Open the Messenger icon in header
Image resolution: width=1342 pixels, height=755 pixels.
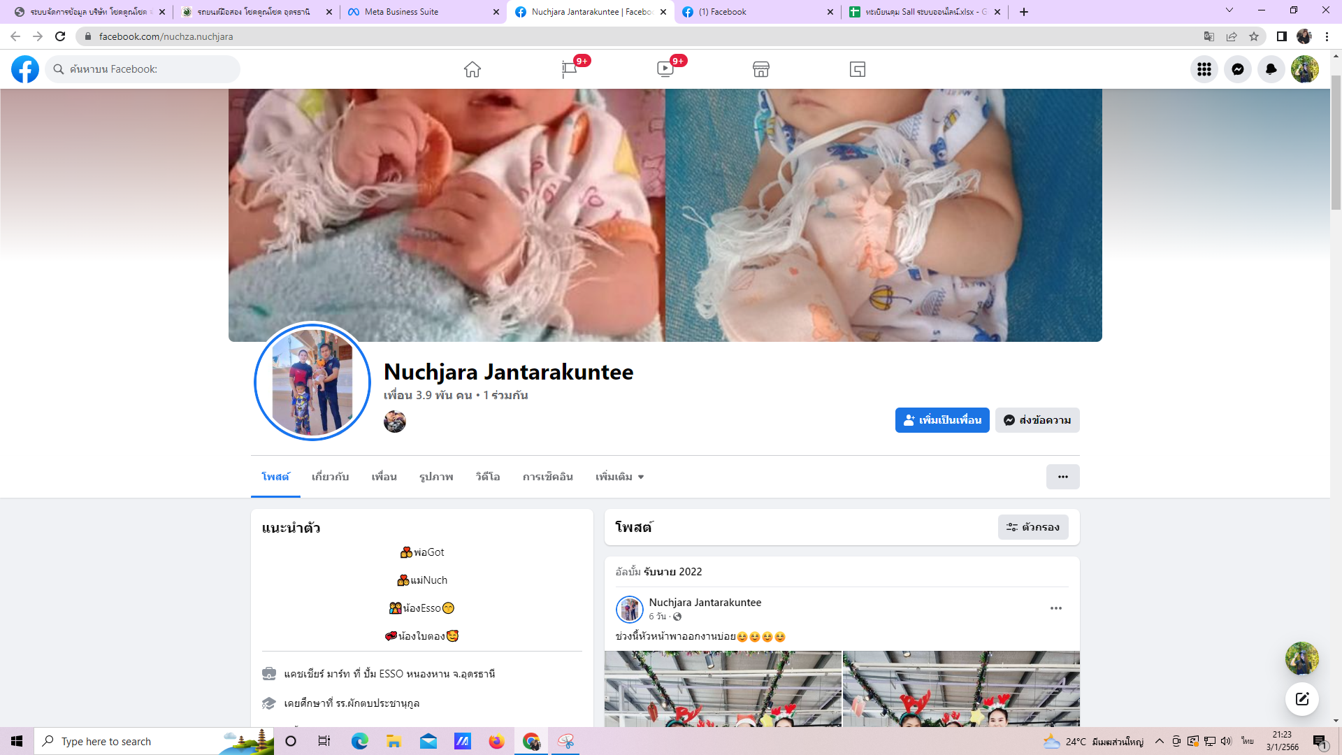pos(1238,69)
